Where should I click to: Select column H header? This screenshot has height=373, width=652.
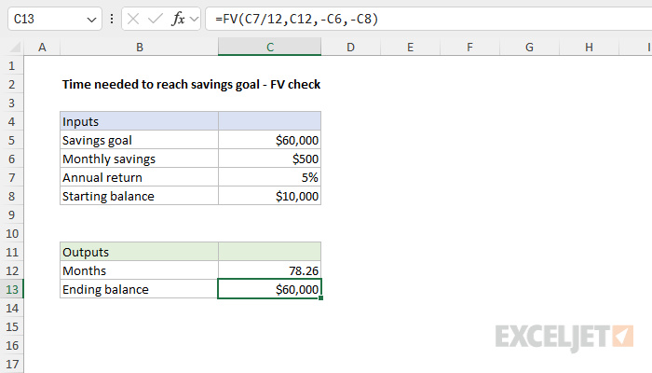pos(589,47)
